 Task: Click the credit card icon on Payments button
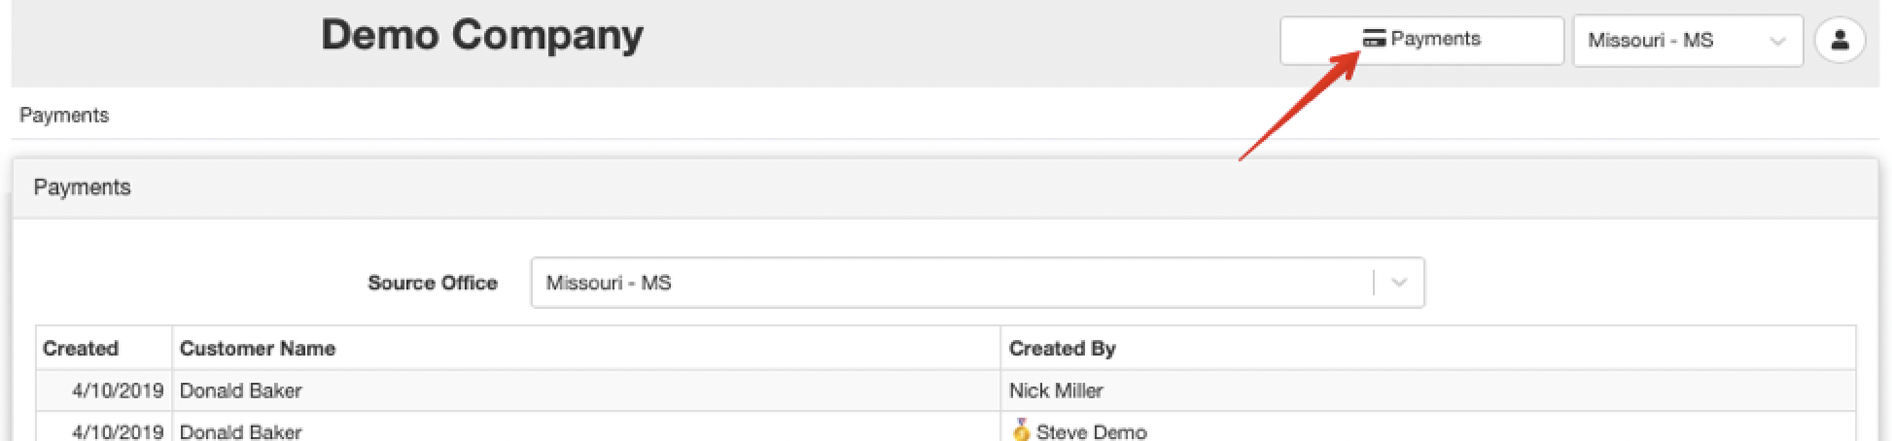point(1374,39)
